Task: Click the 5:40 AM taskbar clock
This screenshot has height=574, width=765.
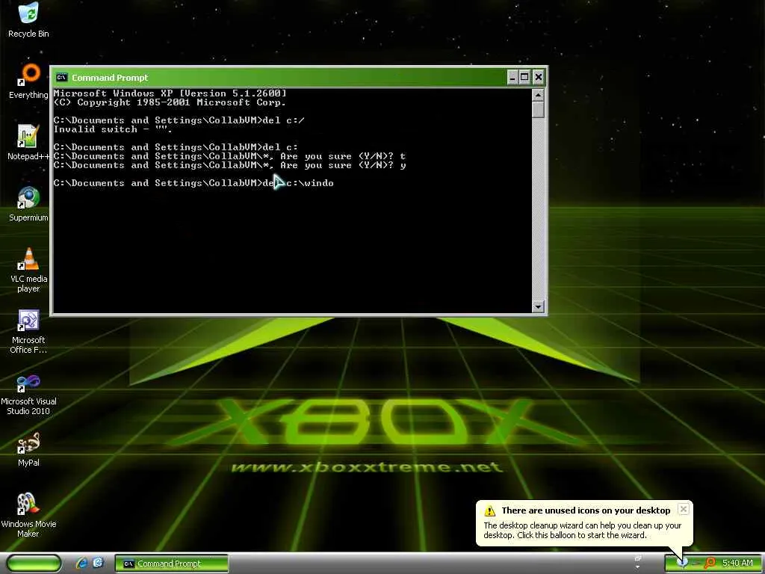Action: coord(737,563)
